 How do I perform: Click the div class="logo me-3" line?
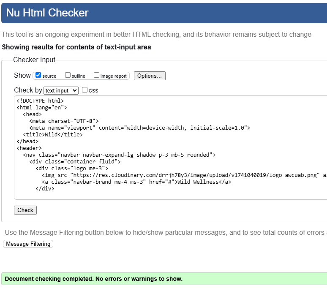72,168
